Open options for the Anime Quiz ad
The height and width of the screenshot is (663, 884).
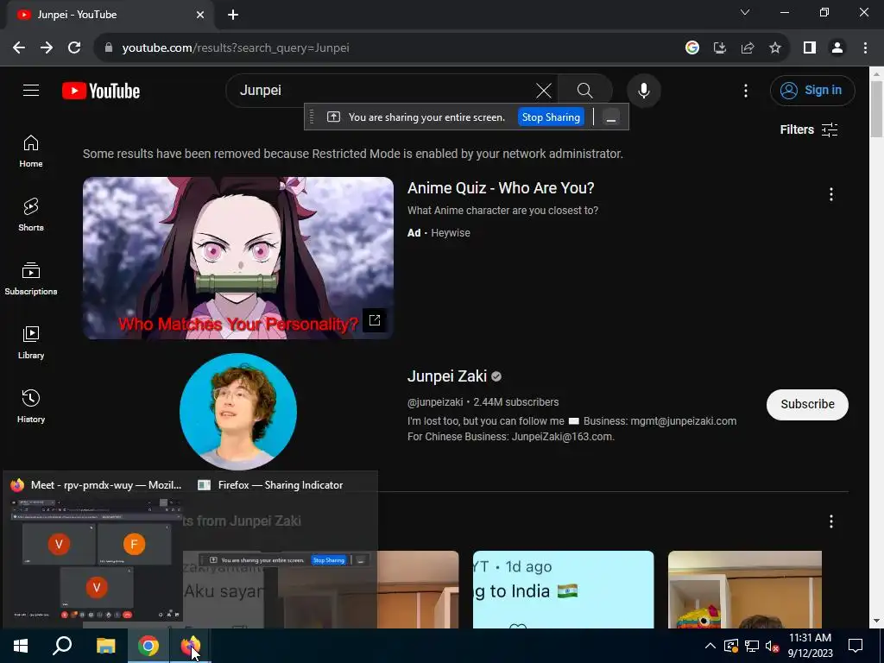click(x=831, y=194)
